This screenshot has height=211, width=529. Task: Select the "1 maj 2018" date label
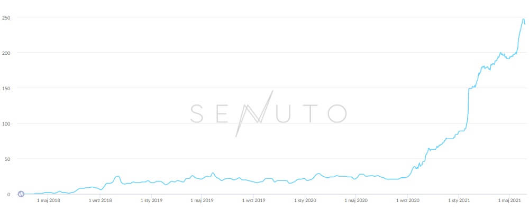49,200
